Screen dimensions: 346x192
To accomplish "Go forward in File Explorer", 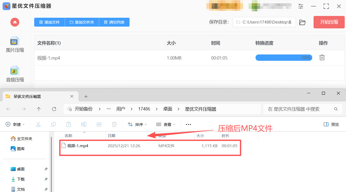I will point(24,109).
